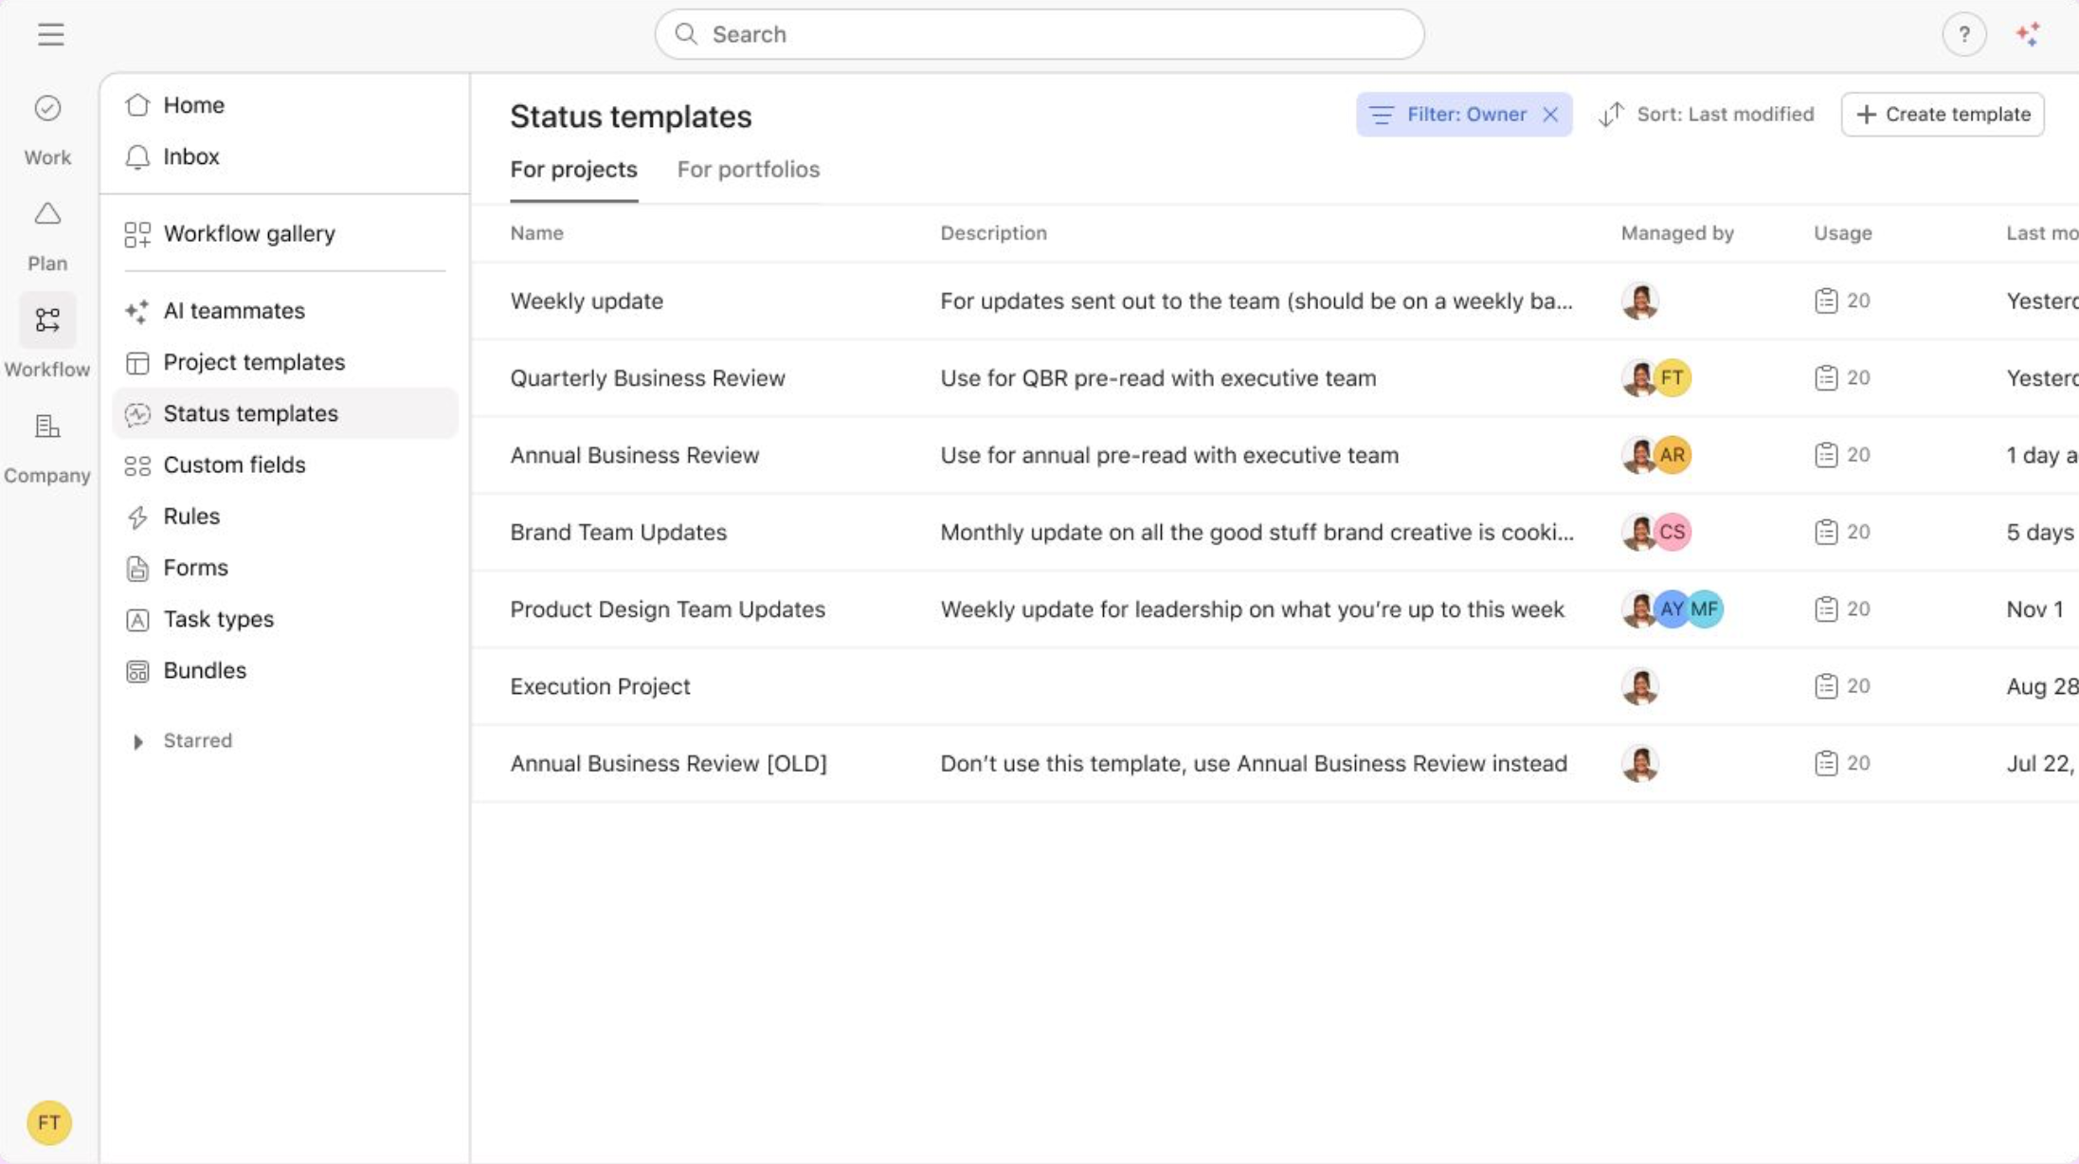The image size is (2079, 1164).
Task: Click the AY avatar on Product Design Team Updates
Action: tap(1672, 609)
